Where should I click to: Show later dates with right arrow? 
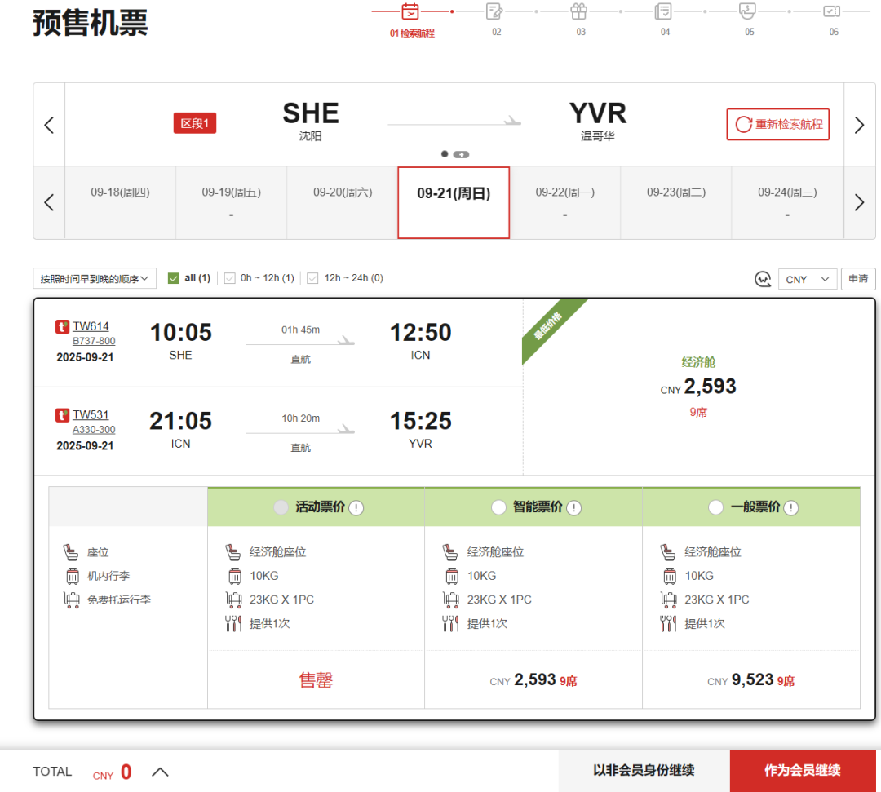[859, 202]
